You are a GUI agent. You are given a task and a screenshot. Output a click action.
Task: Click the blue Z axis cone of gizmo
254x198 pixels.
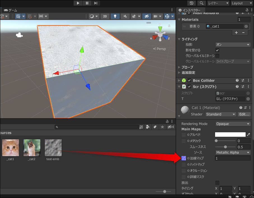pos(166,38)
